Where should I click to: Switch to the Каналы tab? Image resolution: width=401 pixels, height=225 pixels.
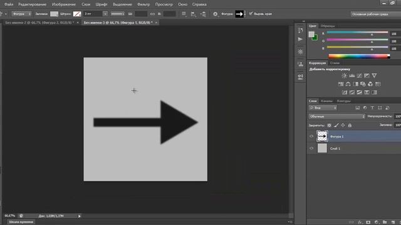coord(326,101)
